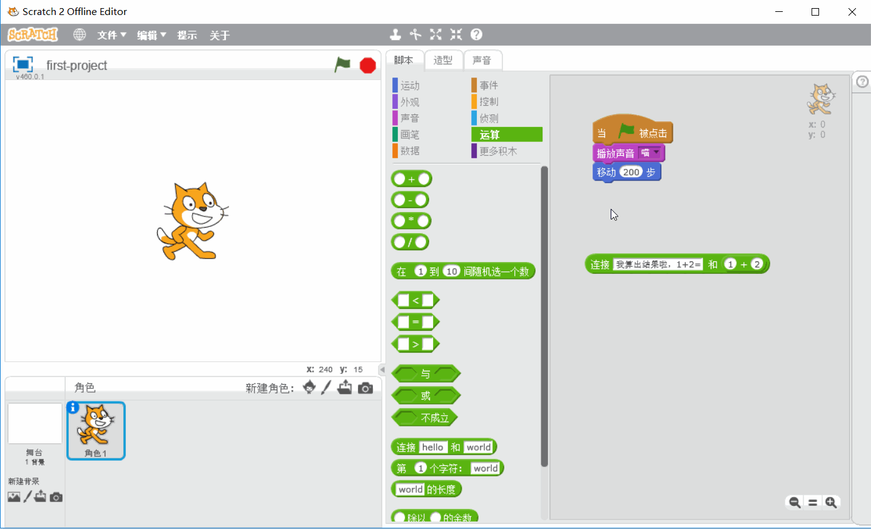The height and width of the screenshot is (529, 871).
Task: Click the Scratch logo
Action: [33, 34]
